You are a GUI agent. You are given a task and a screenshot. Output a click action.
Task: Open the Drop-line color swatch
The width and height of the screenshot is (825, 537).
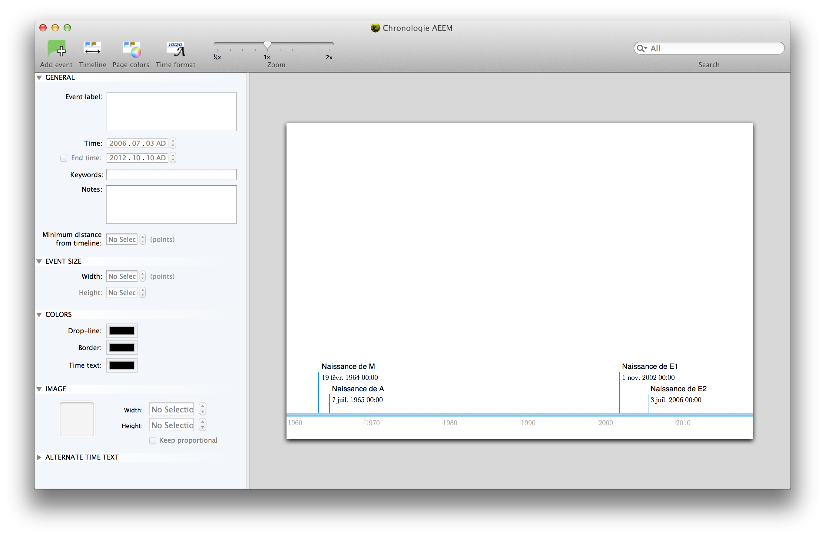coord(122,331)
